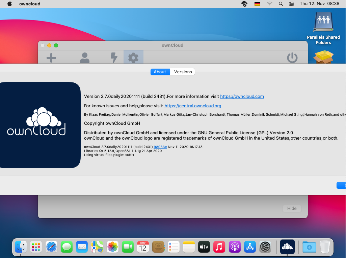Open Music in the Dock
This screenshot has height=258, width=346.
coord(219,247)
